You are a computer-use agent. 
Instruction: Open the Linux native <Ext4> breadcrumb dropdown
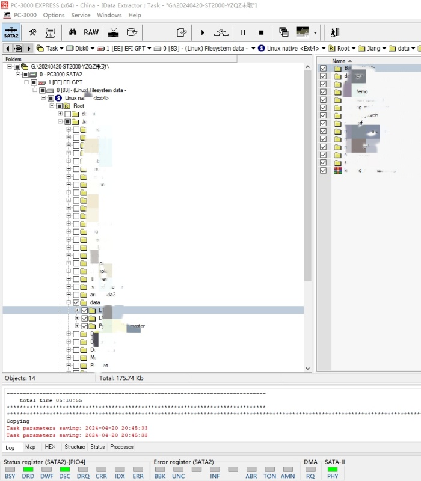[324, 49]
